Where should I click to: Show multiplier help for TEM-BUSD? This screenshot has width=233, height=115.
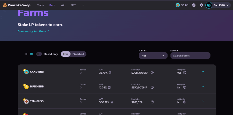tap(185, 102)
